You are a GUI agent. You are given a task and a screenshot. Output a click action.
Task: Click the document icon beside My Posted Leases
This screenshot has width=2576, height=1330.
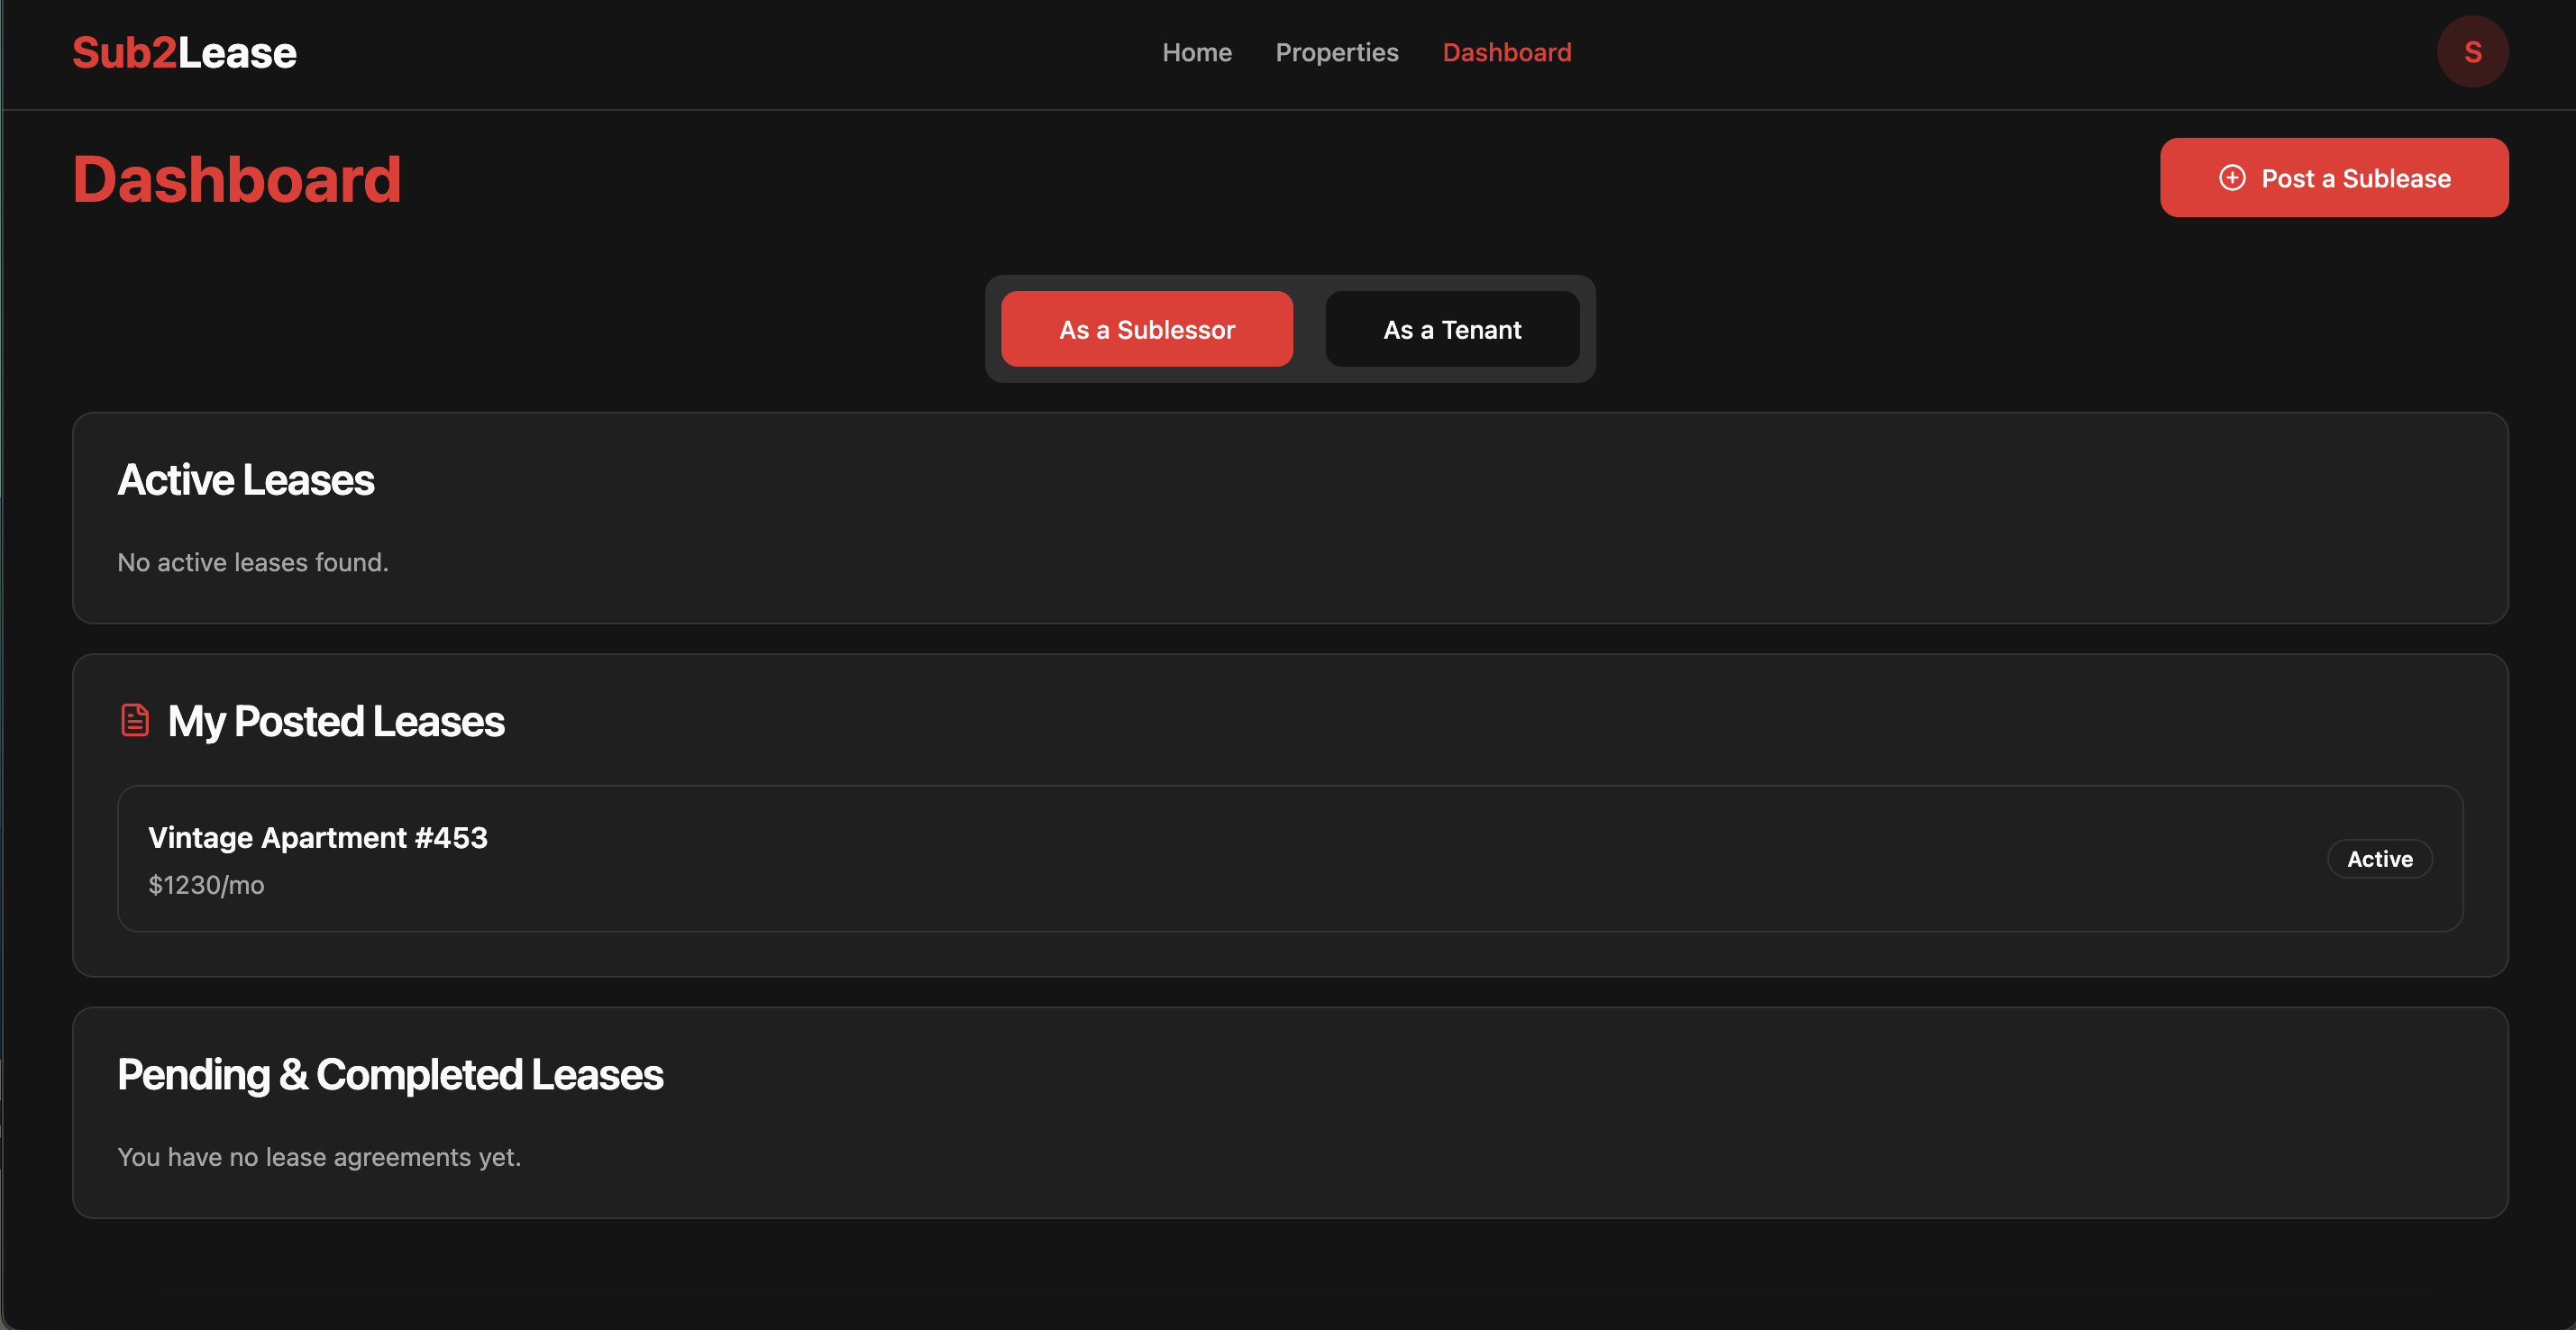(135, 720)
